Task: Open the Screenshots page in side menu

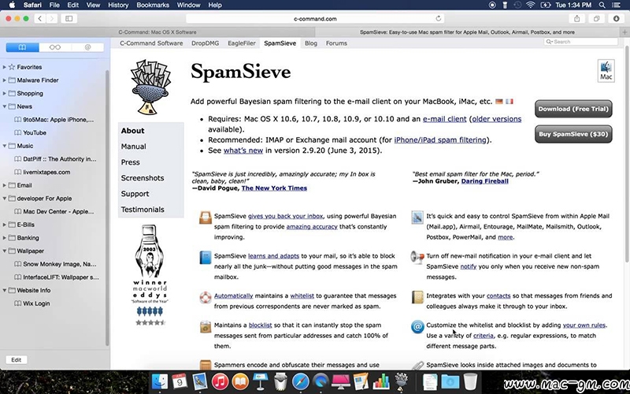Action: [x=143, y=178]
